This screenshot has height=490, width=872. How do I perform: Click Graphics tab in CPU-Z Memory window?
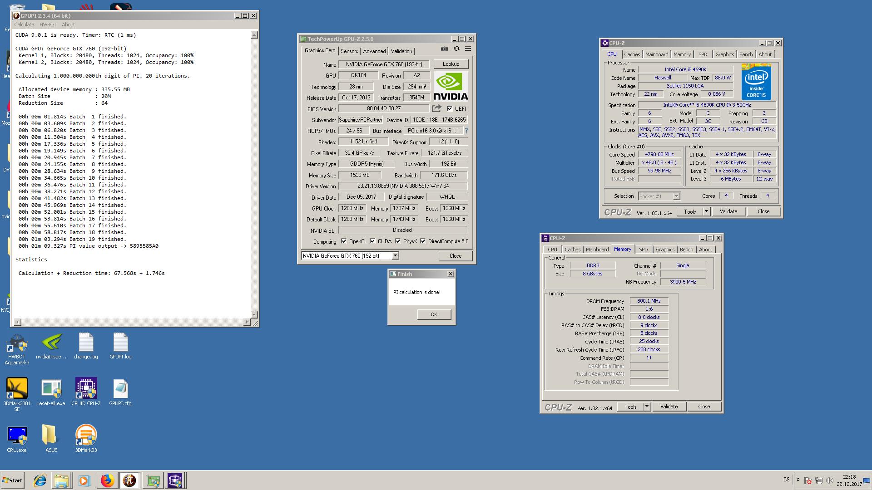[x=665, y=250]
